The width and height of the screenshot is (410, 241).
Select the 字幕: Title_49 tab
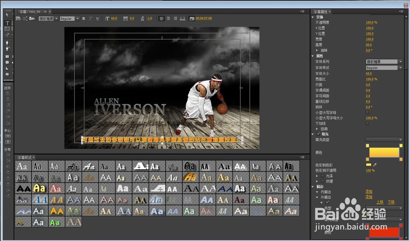[x=30, y=12]
